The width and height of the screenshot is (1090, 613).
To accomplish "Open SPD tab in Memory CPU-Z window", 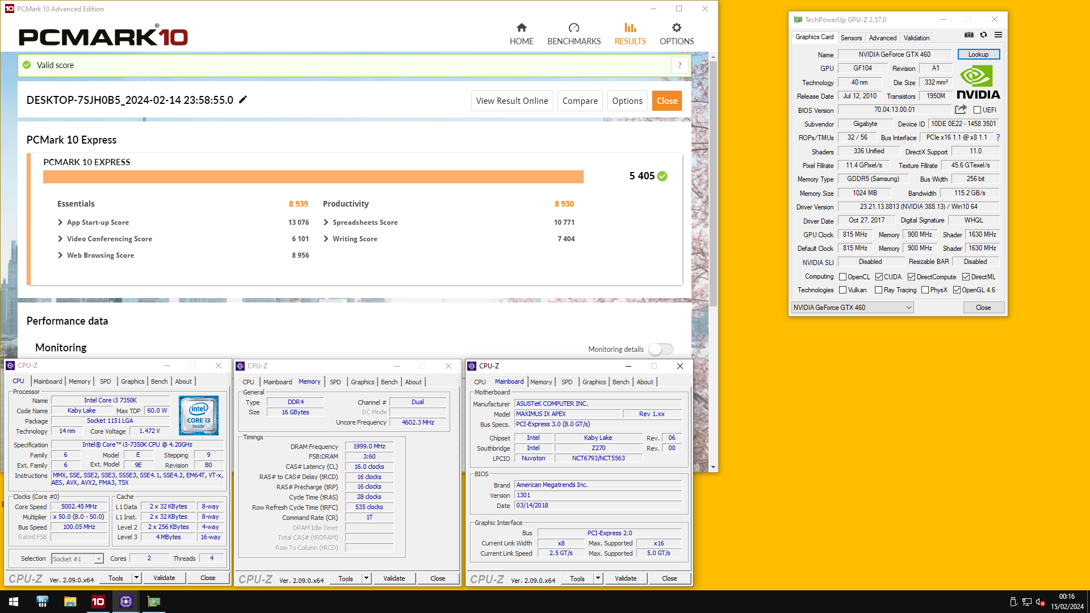I will tap(336, 382).
